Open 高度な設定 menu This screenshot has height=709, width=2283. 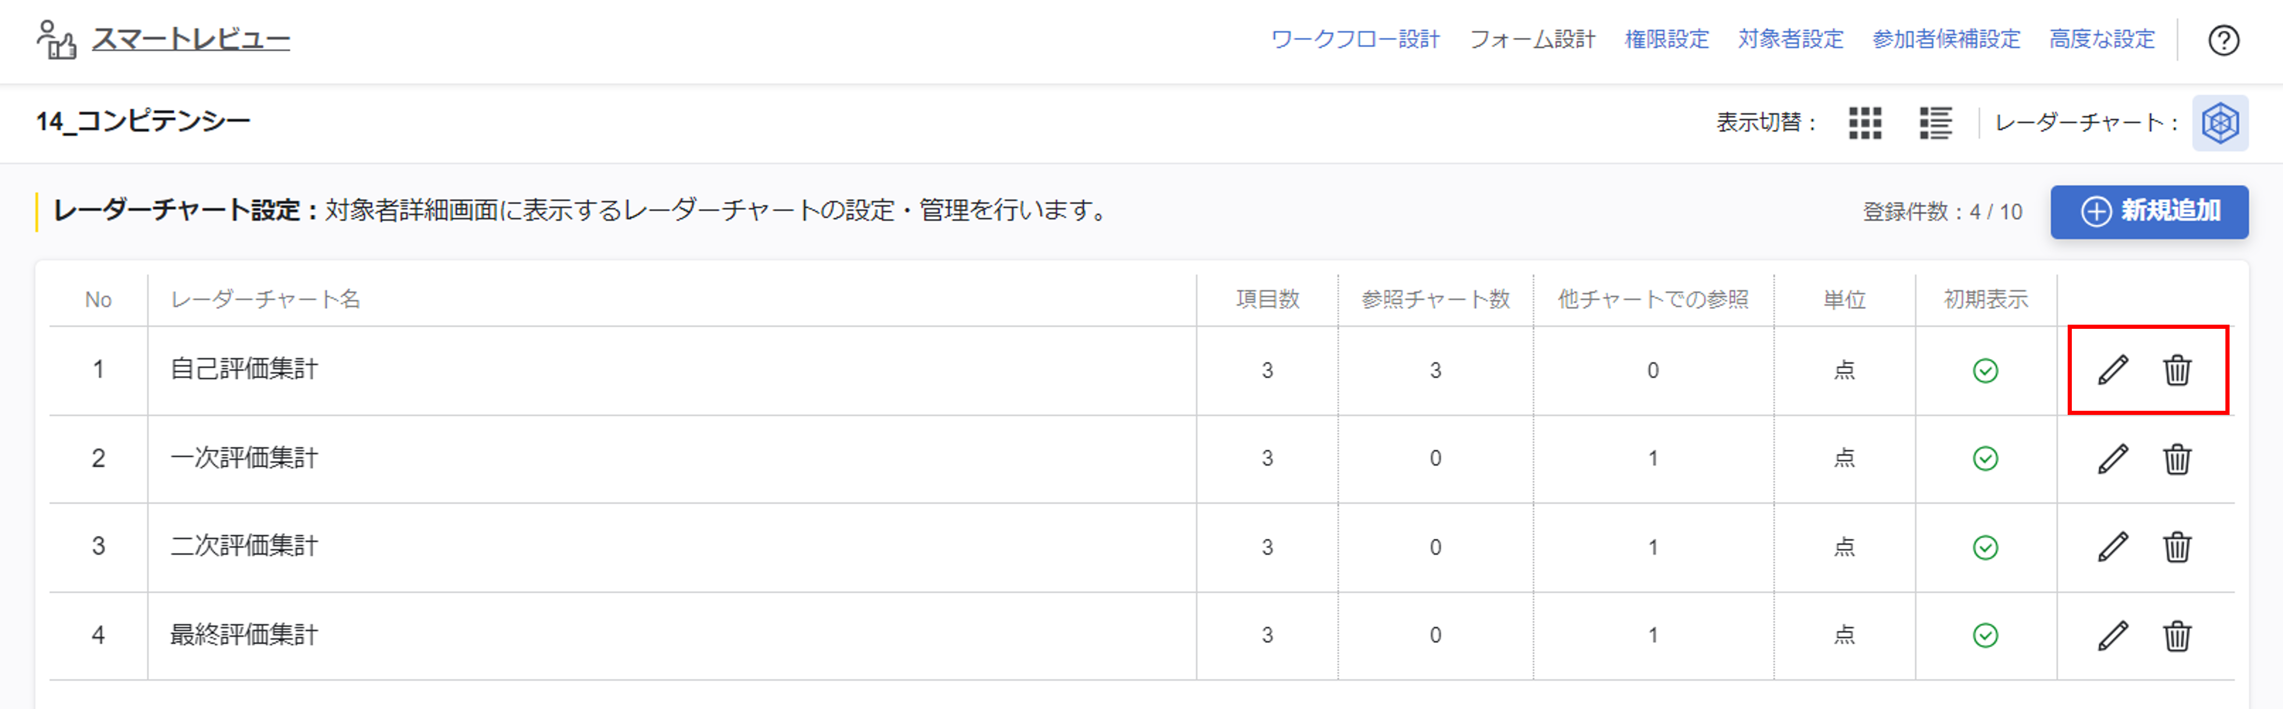2101,40
